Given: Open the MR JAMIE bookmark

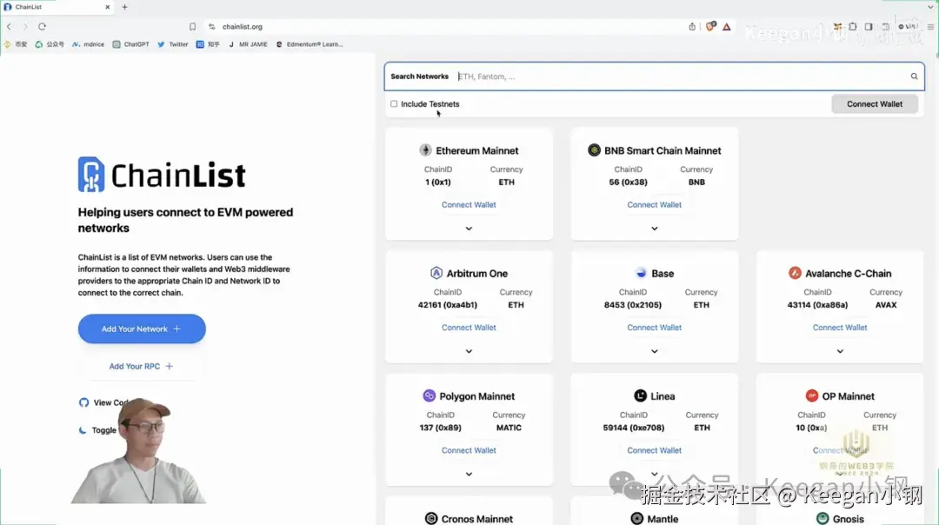Looking at the screenshot, I should click(248, 44).
